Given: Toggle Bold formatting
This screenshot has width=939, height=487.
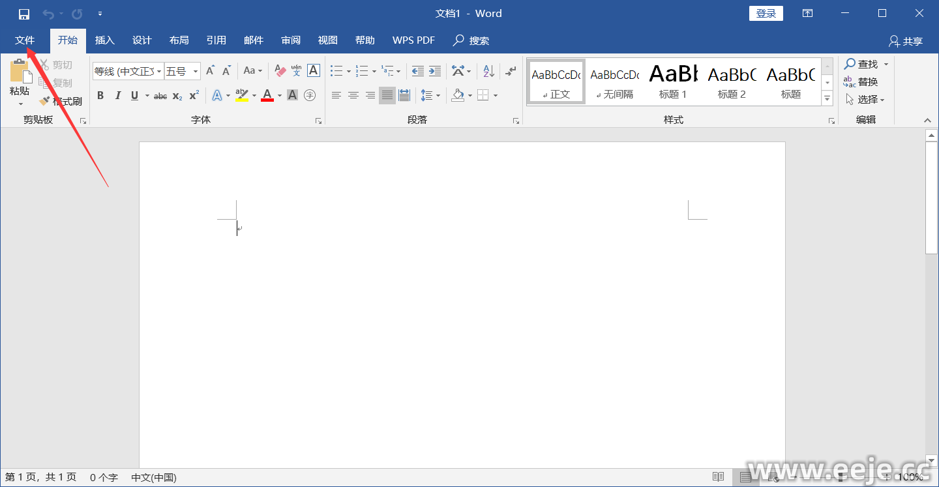Looking at the screenshot, I should click(100, 96).
